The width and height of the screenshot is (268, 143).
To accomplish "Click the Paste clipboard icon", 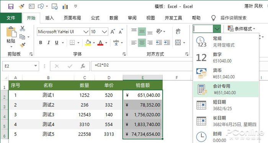I will [x=11, y=32].
